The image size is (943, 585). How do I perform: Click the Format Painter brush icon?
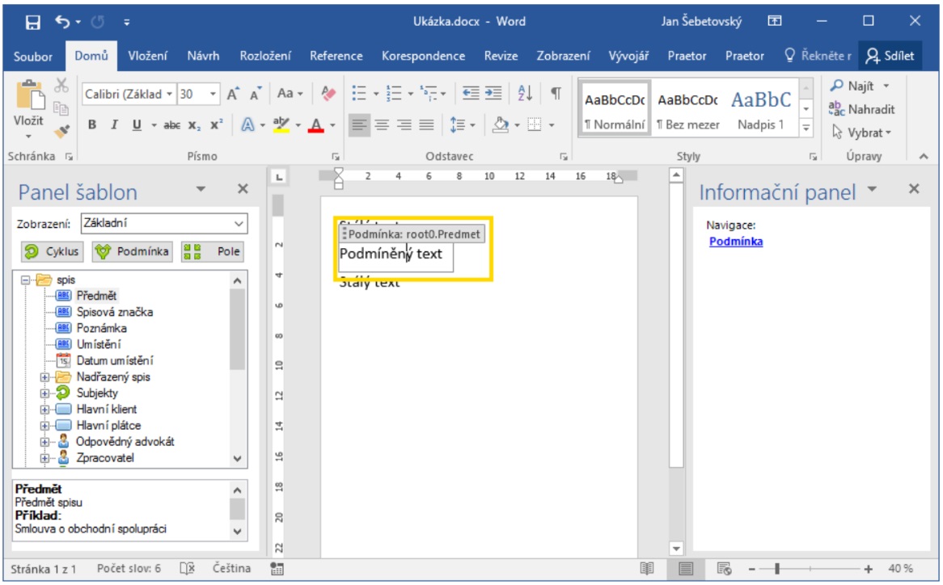[62, 128]
